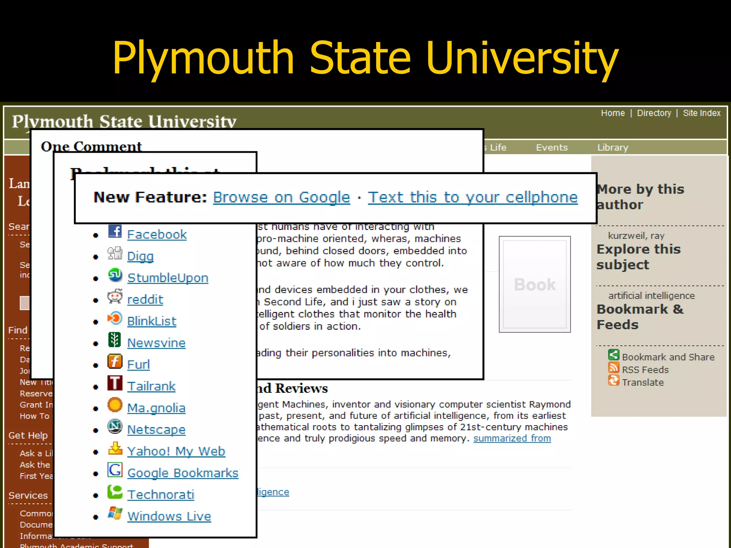Open the Google Bookmarks link
The height and width of the screenshot is (548, 731).
[x=183, y=473]
